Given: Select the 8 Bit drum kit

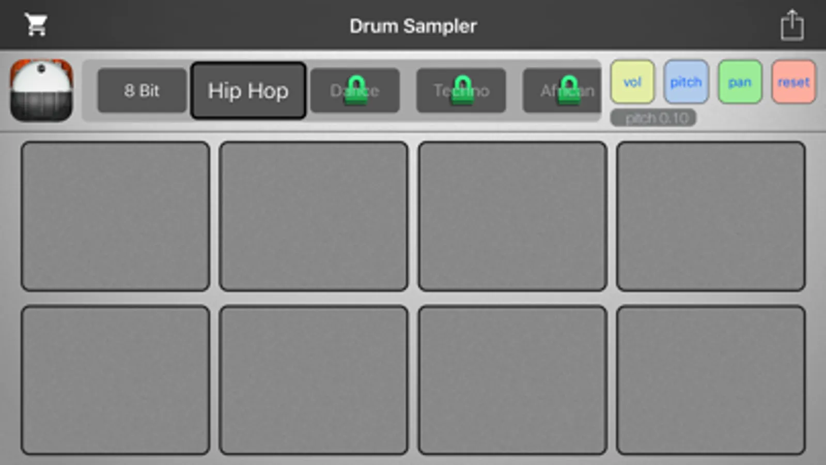Looking at the screenshot, I should click(x=142, y=90).
